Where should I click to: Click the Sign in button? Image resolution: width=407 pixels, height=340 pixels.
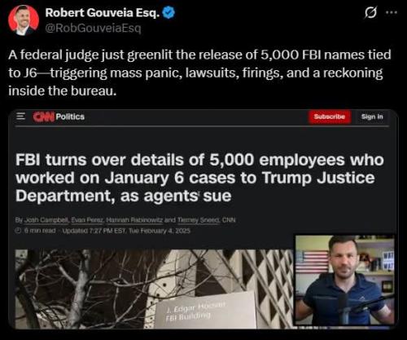point(372,117)
